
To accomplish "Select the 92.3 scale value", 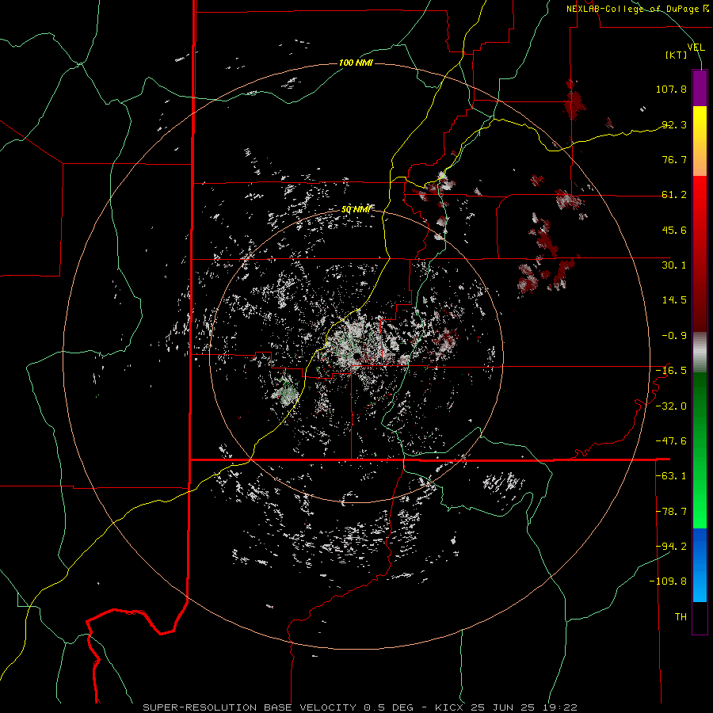I will 674,124.
